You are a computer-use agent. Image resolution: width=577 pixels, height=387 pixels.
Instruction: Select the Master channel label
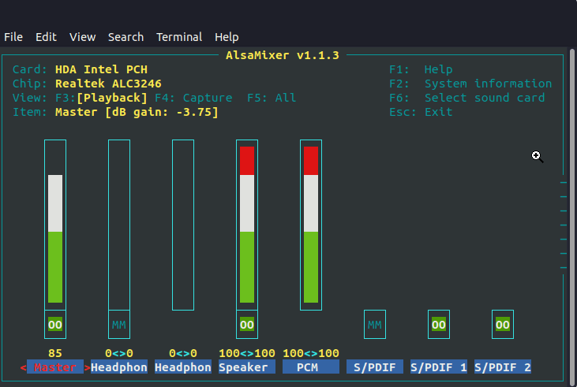[55, 367]
